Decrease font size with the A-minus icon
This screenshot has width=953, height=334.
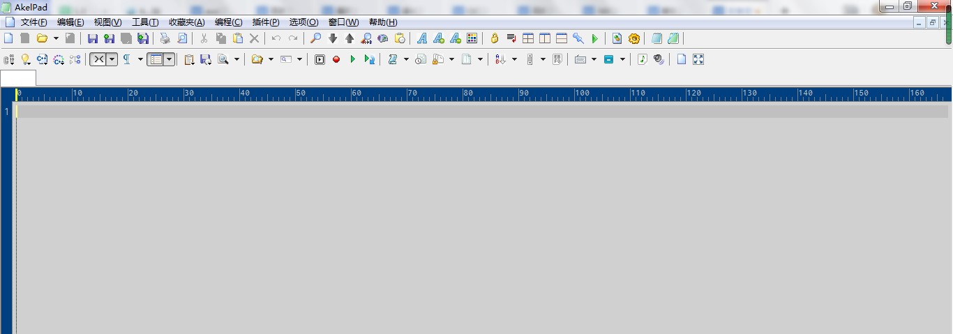coord(455,38)
